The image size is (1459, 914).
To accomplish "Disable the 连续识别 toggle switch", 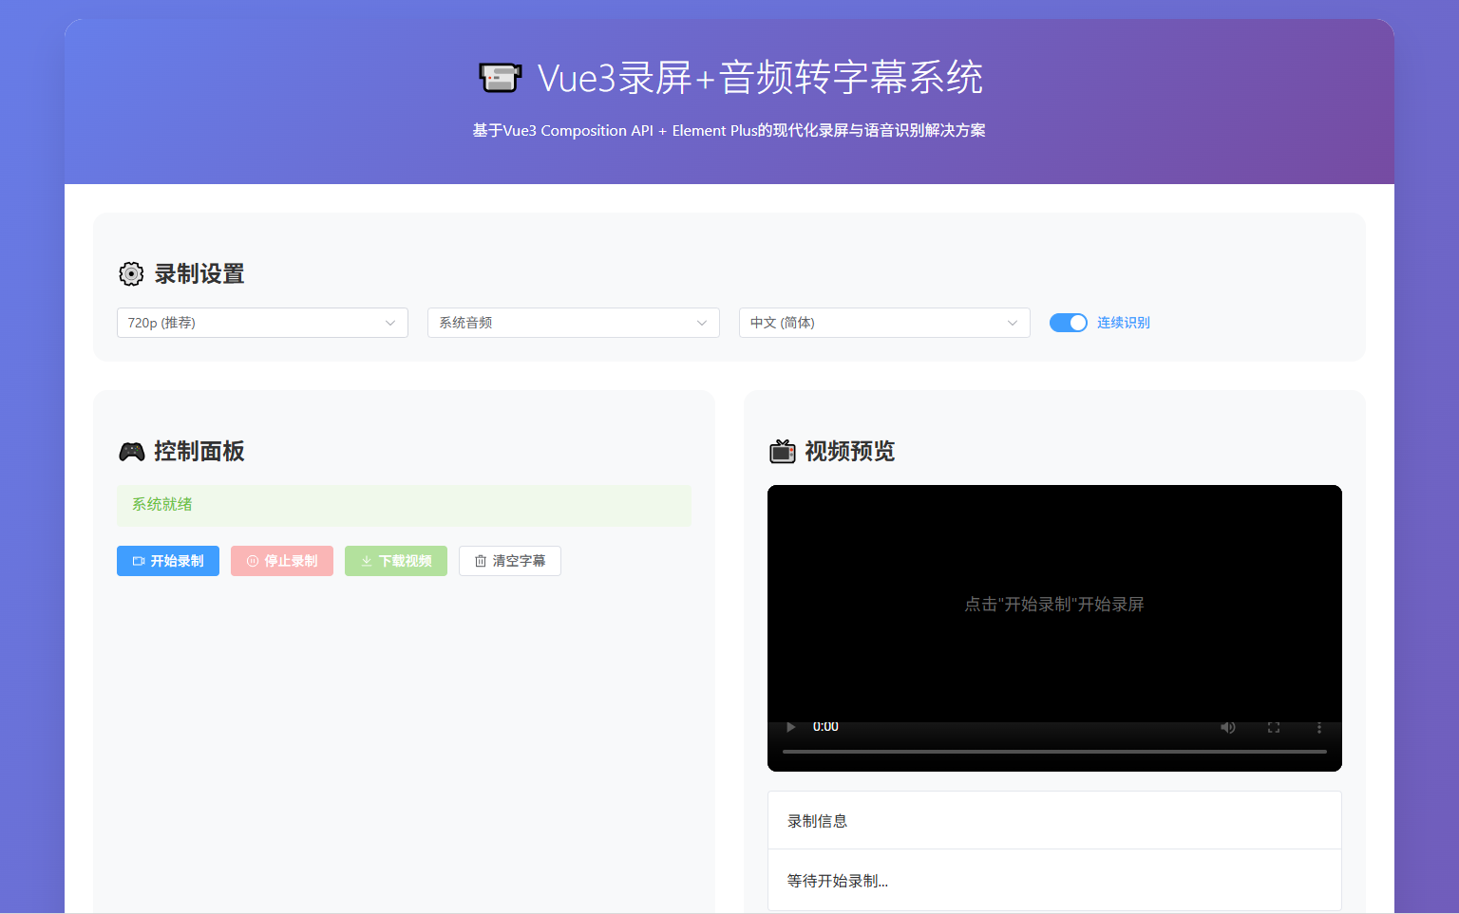I will (x=1068, y=323).
